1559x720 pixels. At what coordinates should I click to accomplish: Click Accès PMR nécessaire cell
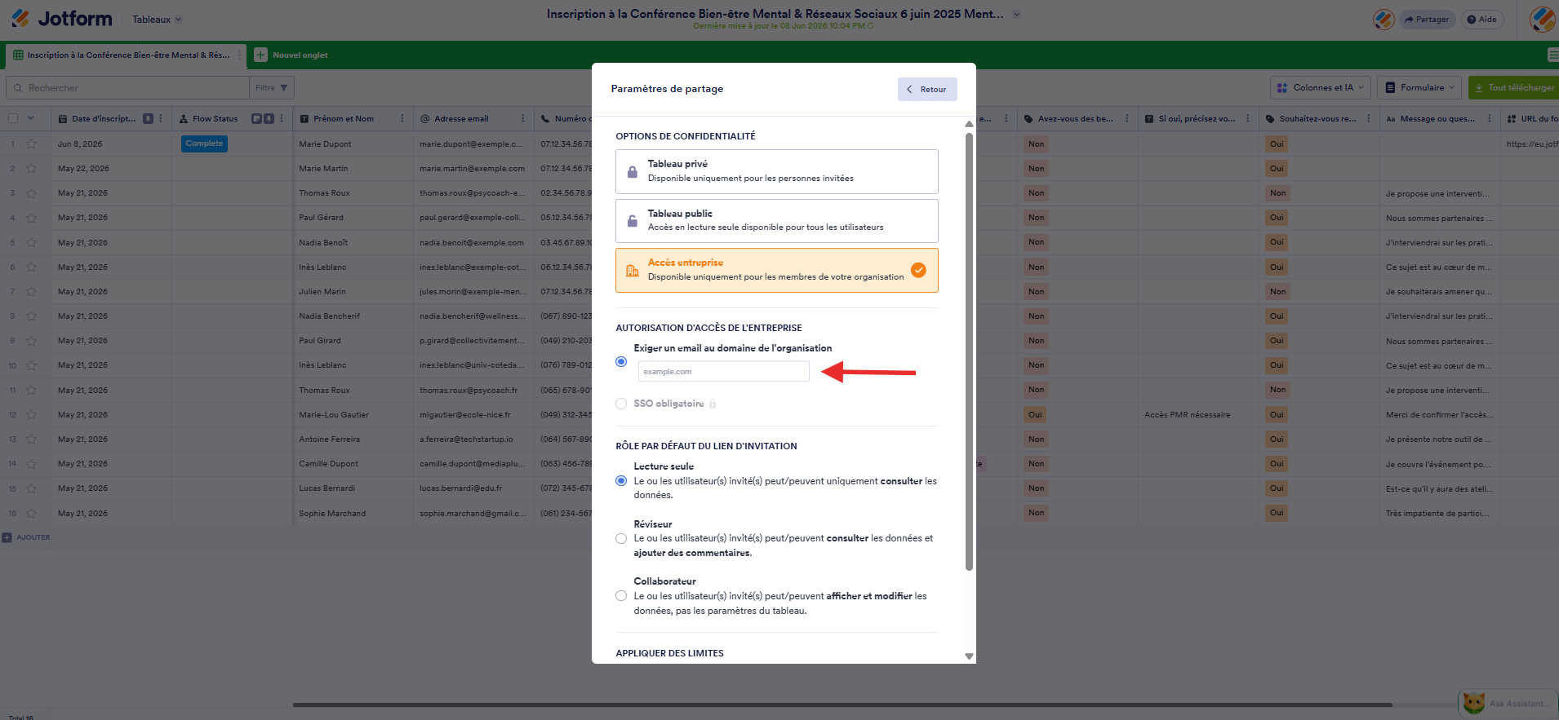pos(1198,415)
